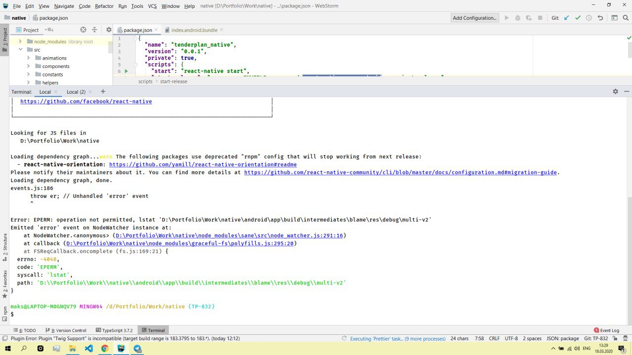This screenshot has width=632, height=355.
Task: Show Git history clock icon
Action: [x=589, y=18]
